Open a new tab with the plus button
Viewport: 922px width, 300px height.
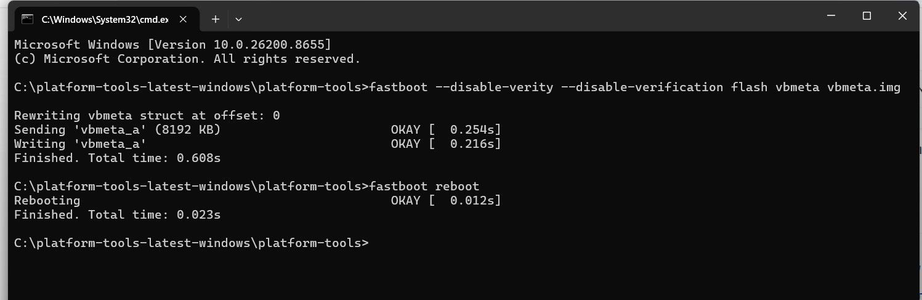(x=216, y=19)
